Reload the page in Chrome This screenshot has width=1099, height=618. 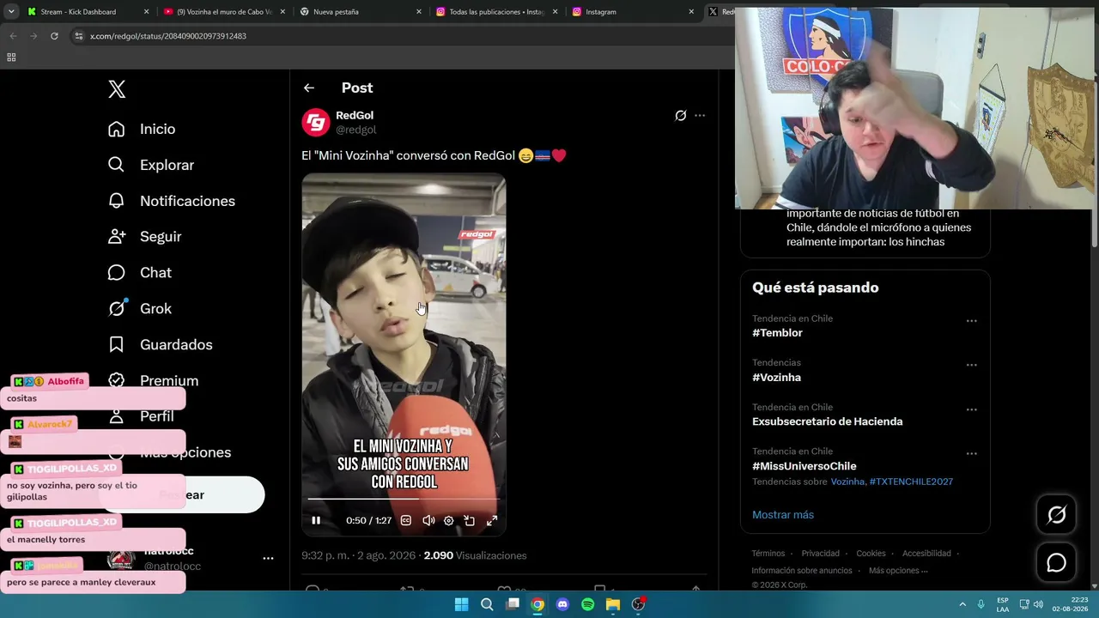pyautogui.click(x=54, y=36)
